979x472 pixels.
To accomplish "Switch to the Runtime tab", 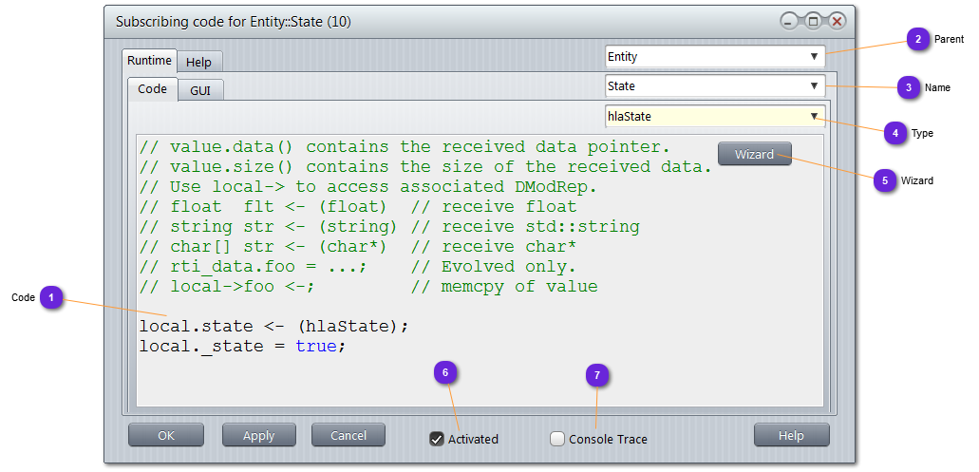I will point(149,61).
